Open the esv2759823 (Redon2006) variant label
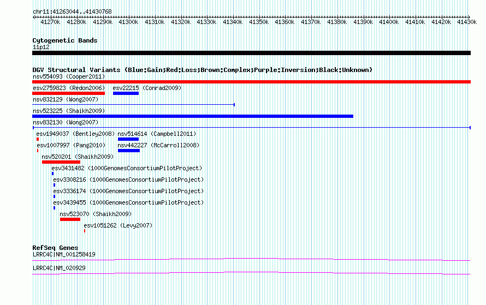 (69, 88)
